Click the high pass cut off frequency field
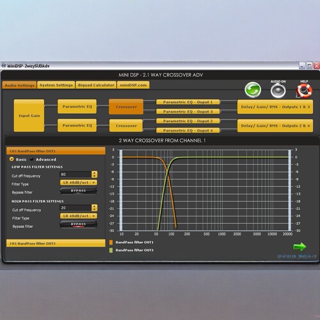This screenshot has height=320, width=320. [76, 208]
